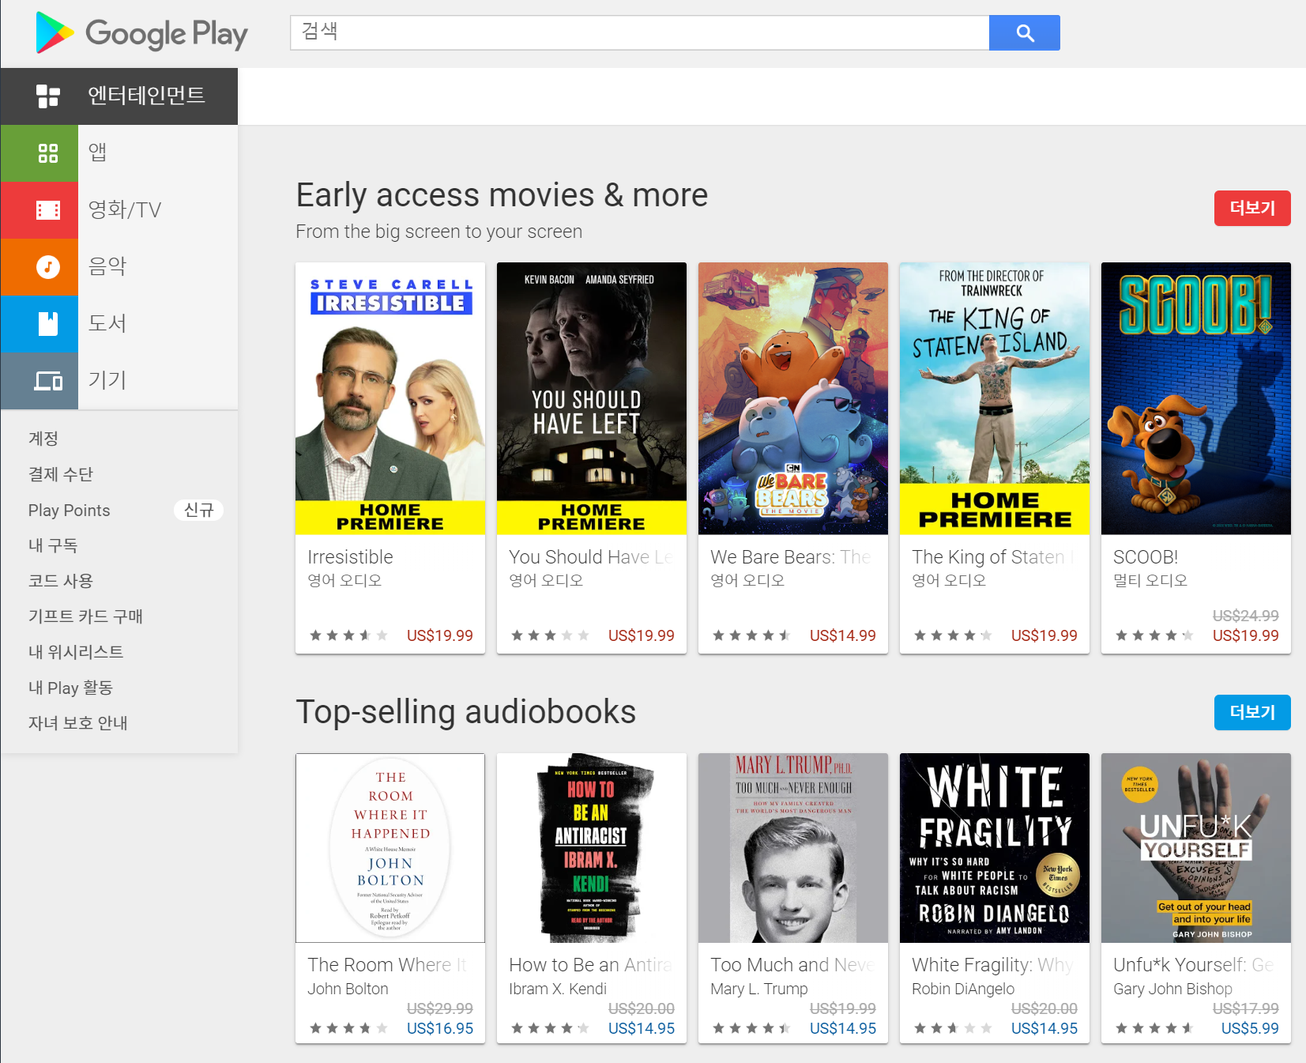1306x1063 pixels.
Task: Click Robin DiAngelo author name
Action: pos(963,989)
